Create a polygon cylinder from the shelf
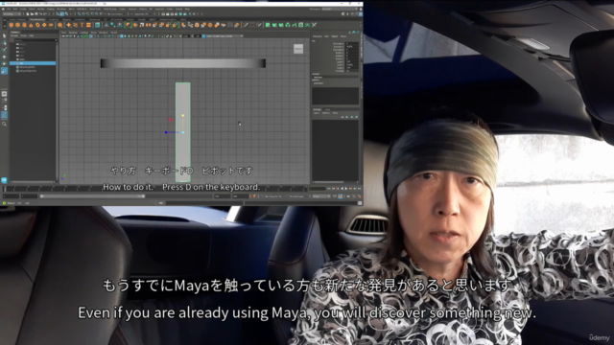The width and height of the screenshot is (614, 345). point(24,25)
